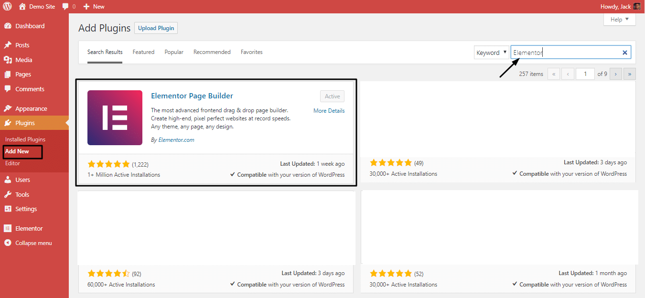The width and height of the screenshot is (645, 298).
Task: Go to Appearance in sidebar
Action: click(x=31, y=108)
